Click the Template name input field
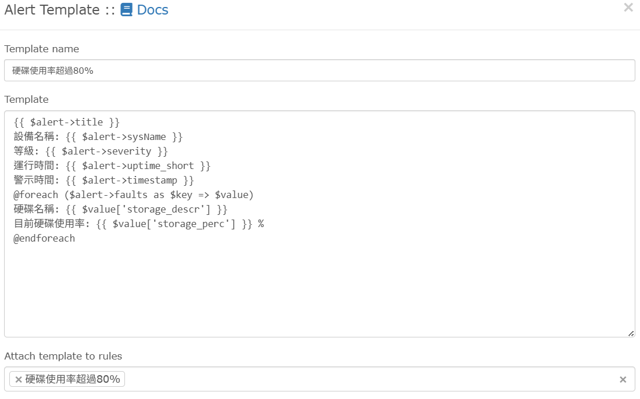 coord(319,70)
